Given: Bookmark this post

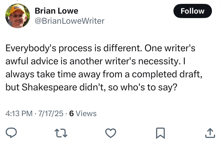Looking at the screenshot, I should pyautogui.click(x=160, y=133).
